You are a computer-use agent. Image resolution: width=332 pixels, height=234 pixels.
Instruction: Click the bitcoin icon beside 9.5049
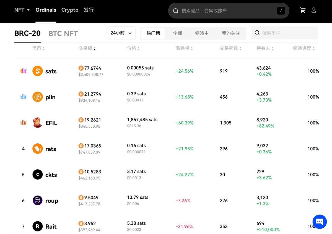(81, 198)
